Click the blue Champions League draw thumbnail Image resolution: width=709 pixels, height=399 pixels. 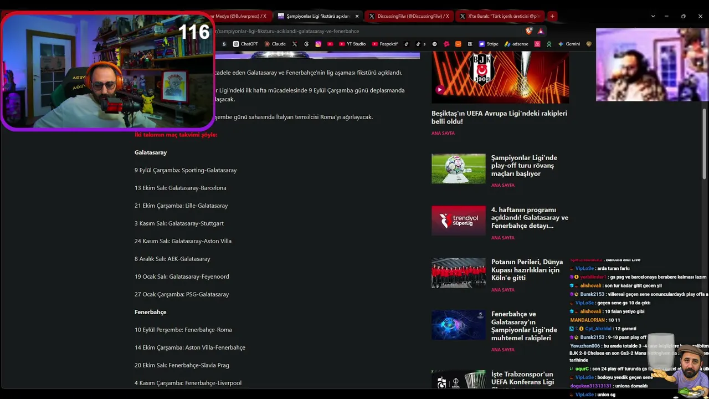[459, 325]
